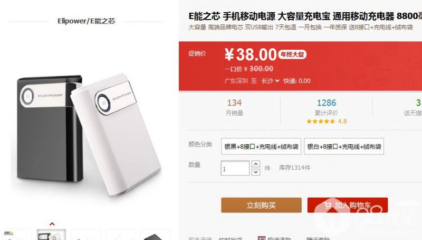
Task: Add item with 加入购物车 button
Action: (x=348, y=205)
